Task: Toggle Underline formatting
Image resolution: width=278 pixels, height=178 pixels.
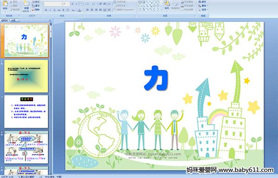Action: pyautogui.click(x=54, y=10)
